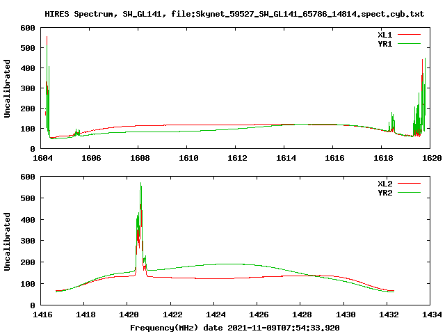
Task: Click the 1418 tick label on bottom plot
Action: (x=86, y=315)
